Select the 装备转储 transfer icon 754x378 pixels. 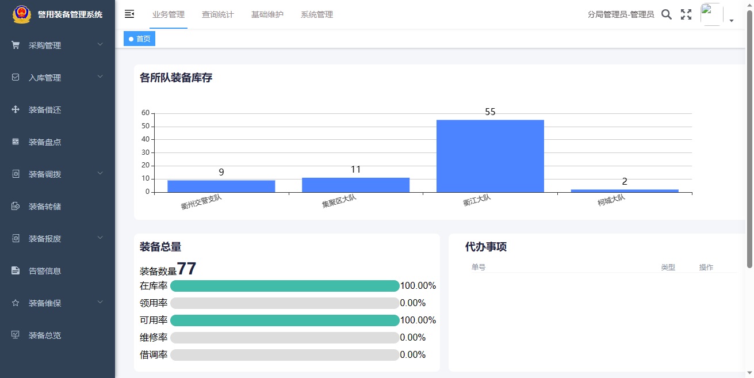(x=15, y=206)
